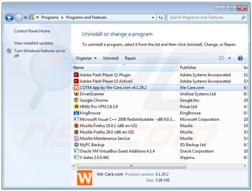Click Repair in the toolbar

click(130, 58)
